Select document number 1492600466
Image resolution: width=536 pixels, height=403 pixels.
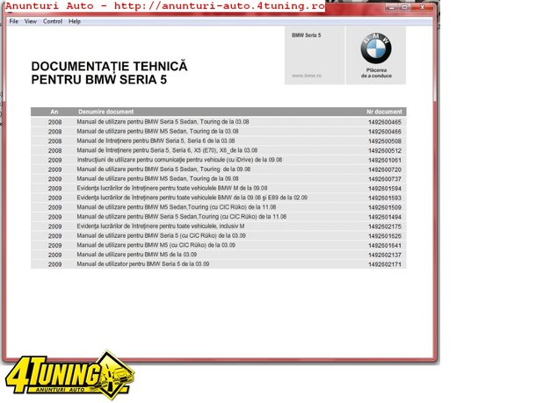pyautogui.click(x=385, y=132)
